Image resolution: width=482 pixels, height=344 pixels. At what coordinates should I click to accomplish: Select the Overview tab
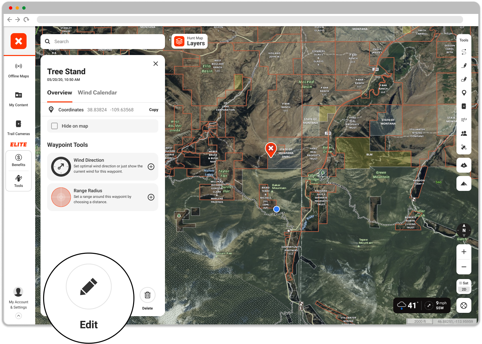(x=59, y=92)
